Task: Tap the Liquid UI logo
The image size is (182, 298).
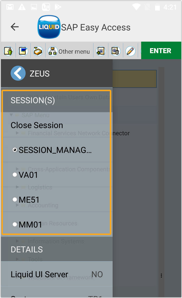Action: [49, 27]
